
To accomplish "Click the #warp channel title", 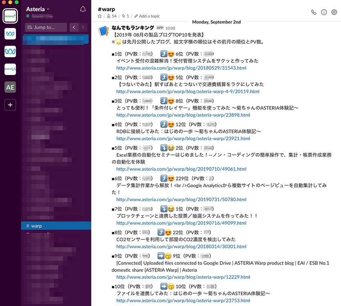I will [x=106, y=9].
